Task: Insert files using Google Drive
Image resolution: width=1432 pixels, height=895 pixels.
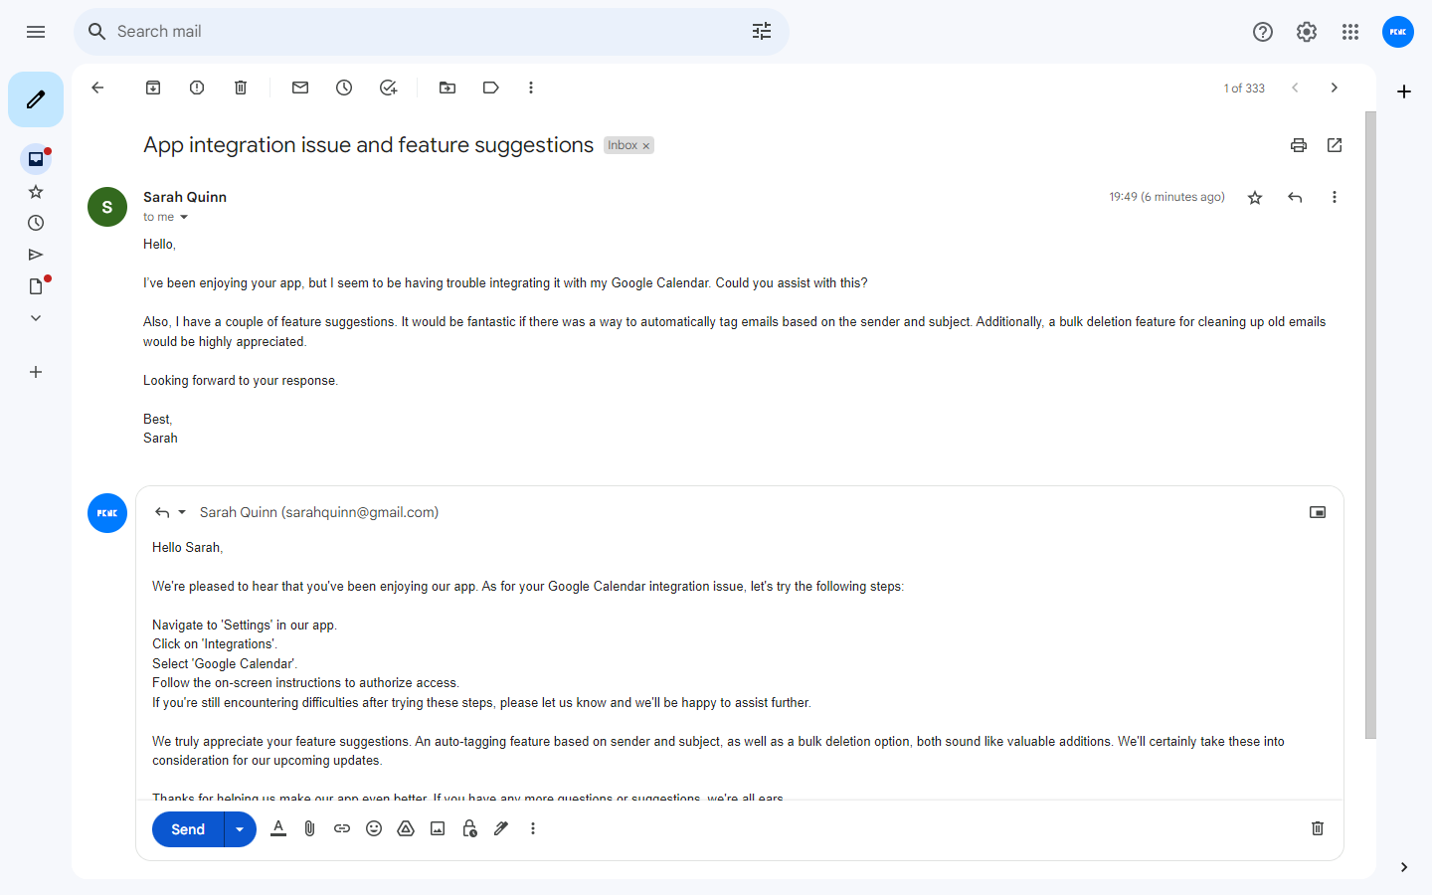Action: tap(406, 828)
